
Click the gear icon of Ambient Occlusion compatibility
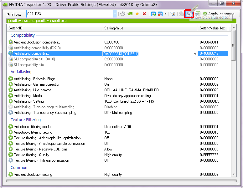tap(11, 42)
